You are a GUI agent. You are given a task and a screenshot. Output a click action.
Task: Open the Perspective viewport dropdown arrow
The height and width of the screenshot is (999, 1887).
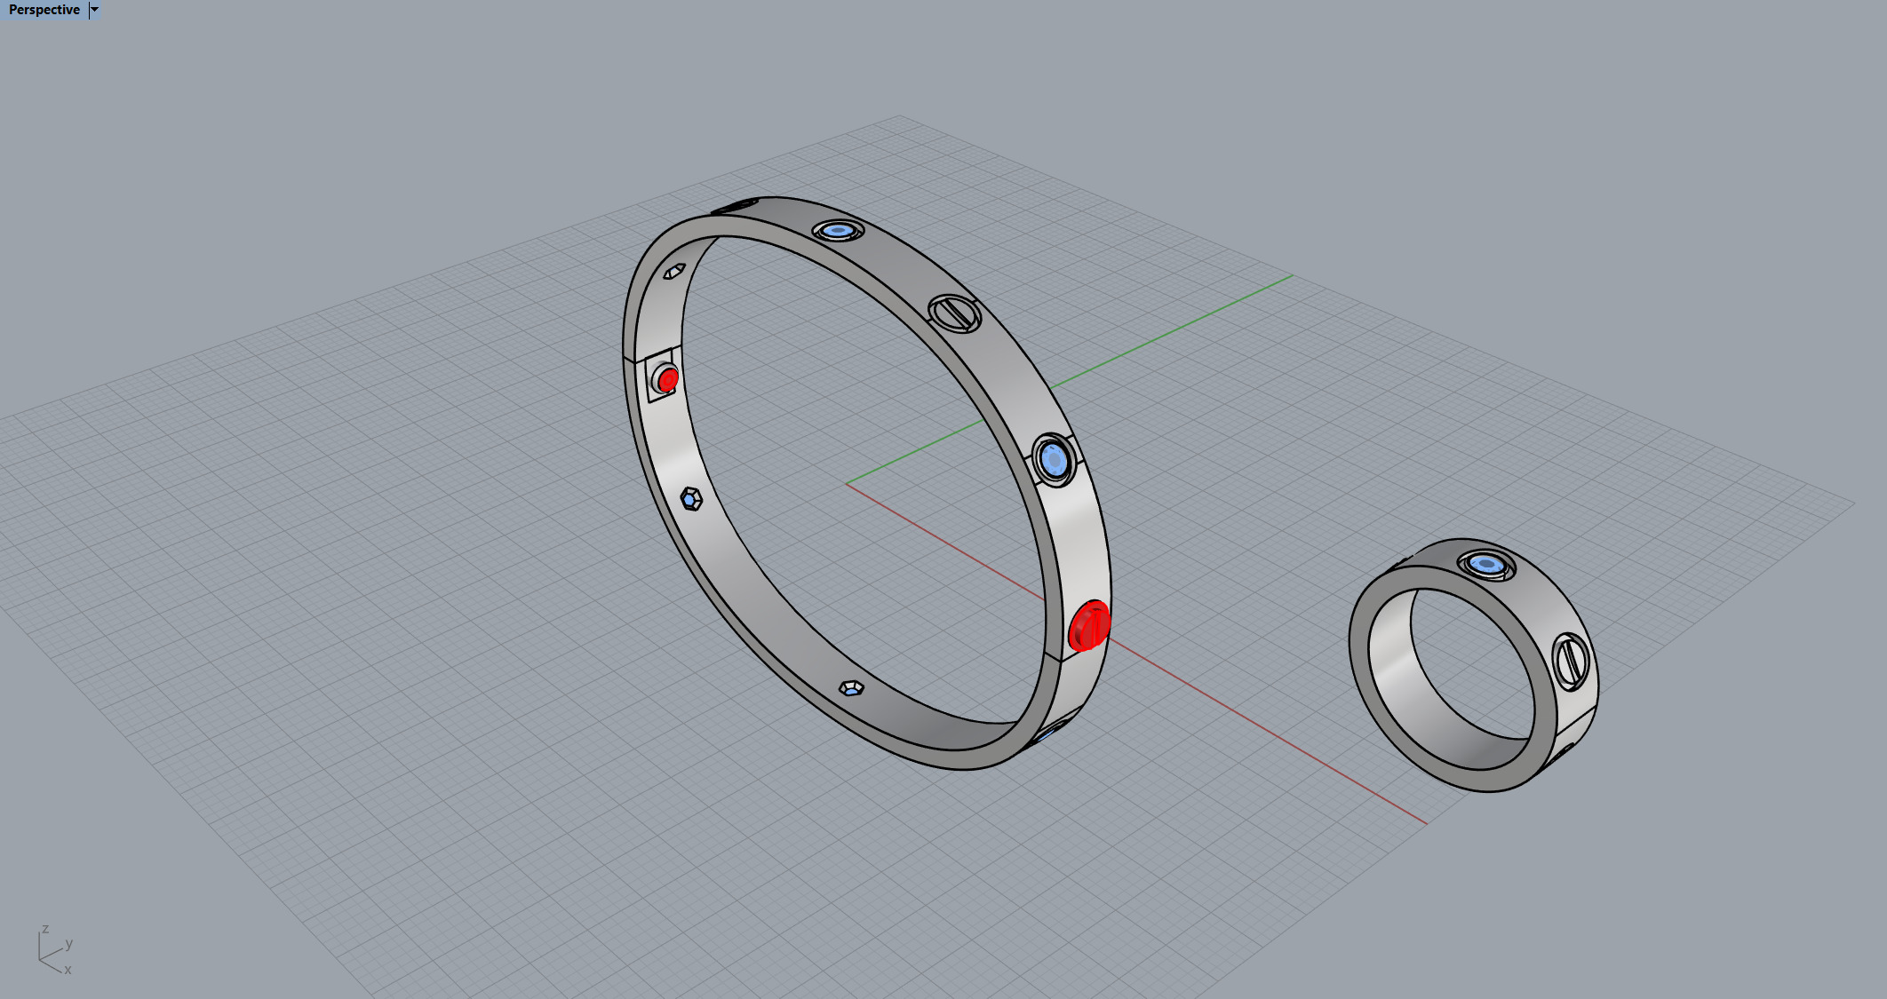(95, 10)
